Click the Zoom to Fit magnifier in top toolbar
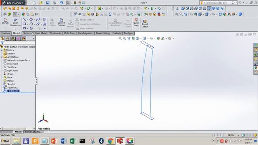Viewport: 258px width, 145px height. click(x=177, y=14)
